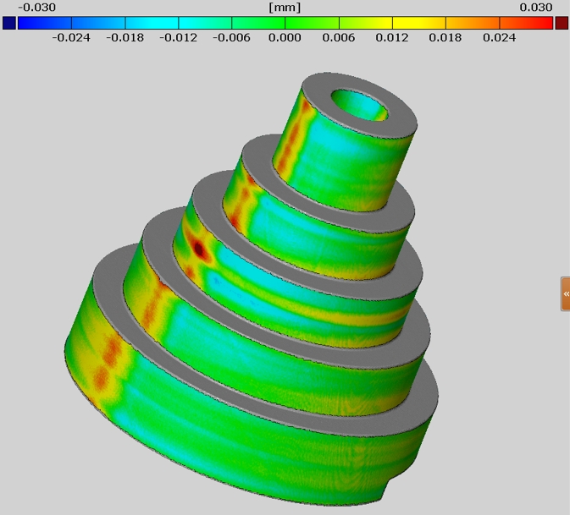
Task: Click the [mm] unit label
Action: pyautogui.click(x=285, y=8)
